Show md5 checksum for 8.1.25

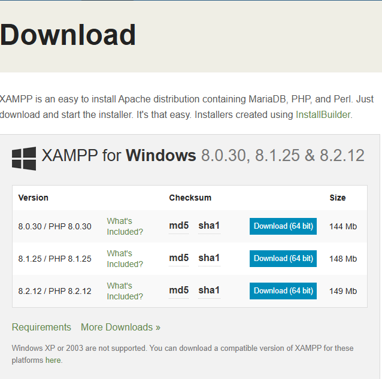[178, 258]
